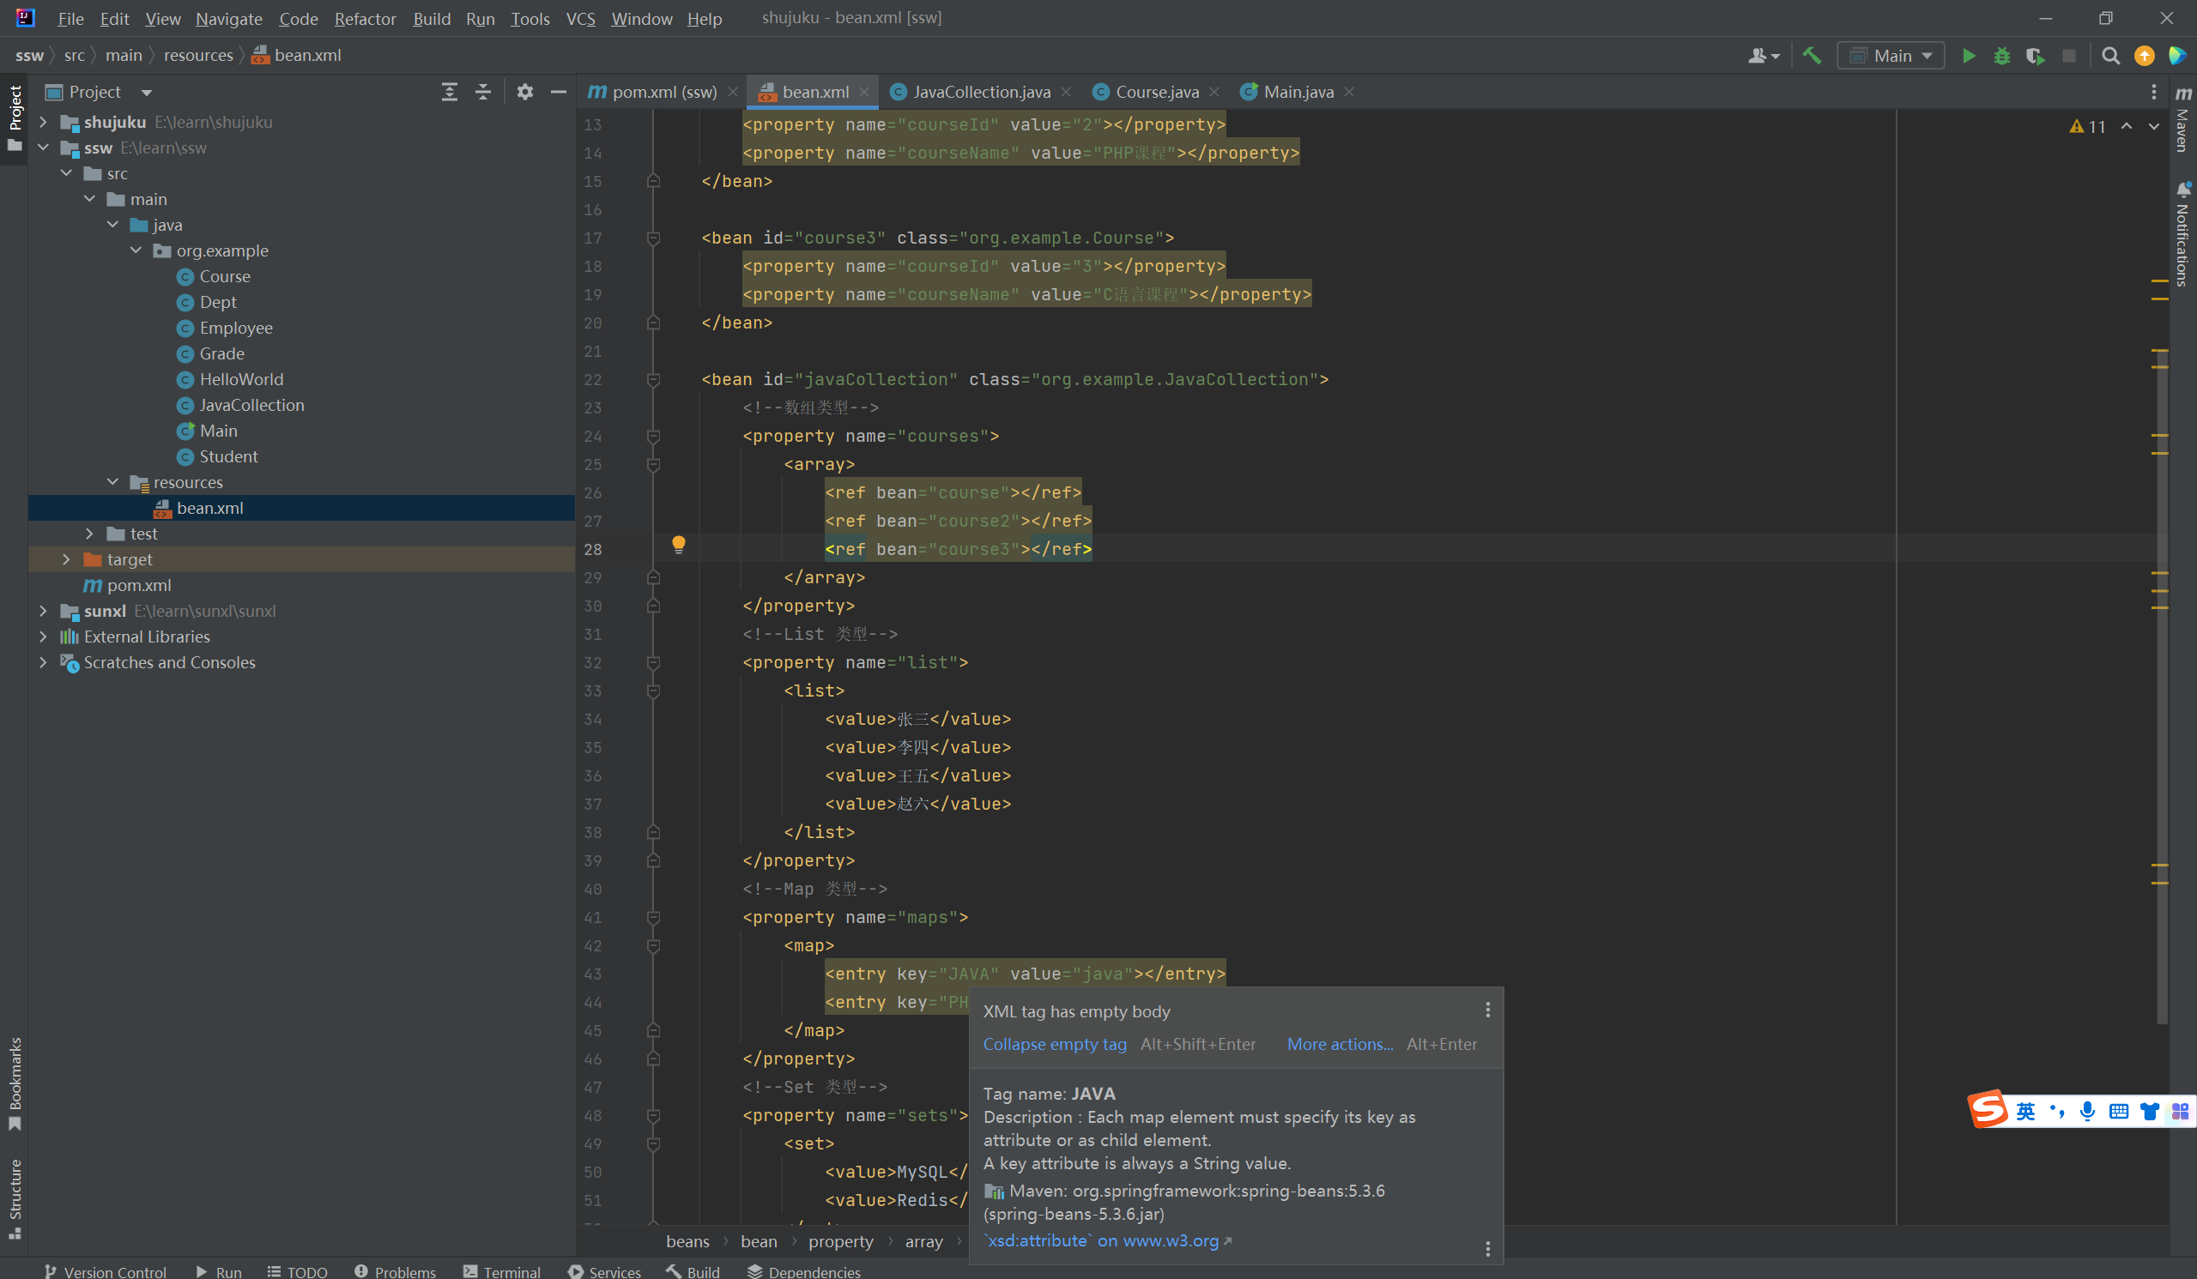This screenshot has width=2197, height=1279.
Task: Switch to JavaCollection.java tab
Action: pos(981,92)
